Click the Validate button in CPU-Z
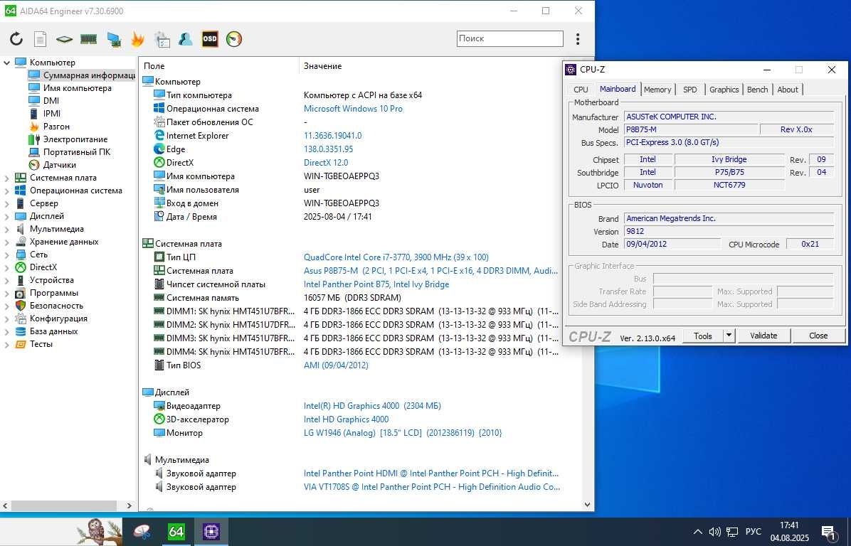The image size is (851, 546). coord(763,336)
